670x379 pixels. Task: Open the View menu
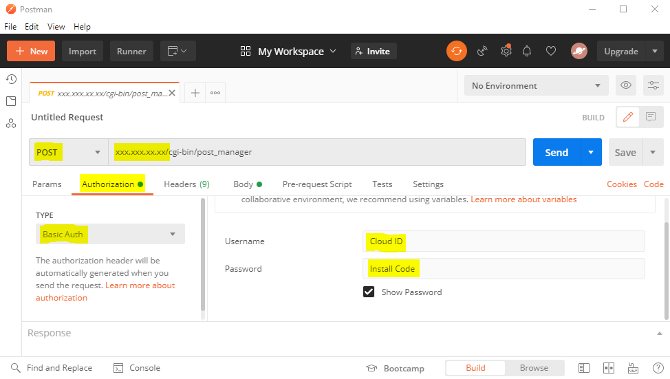(56, 27)
